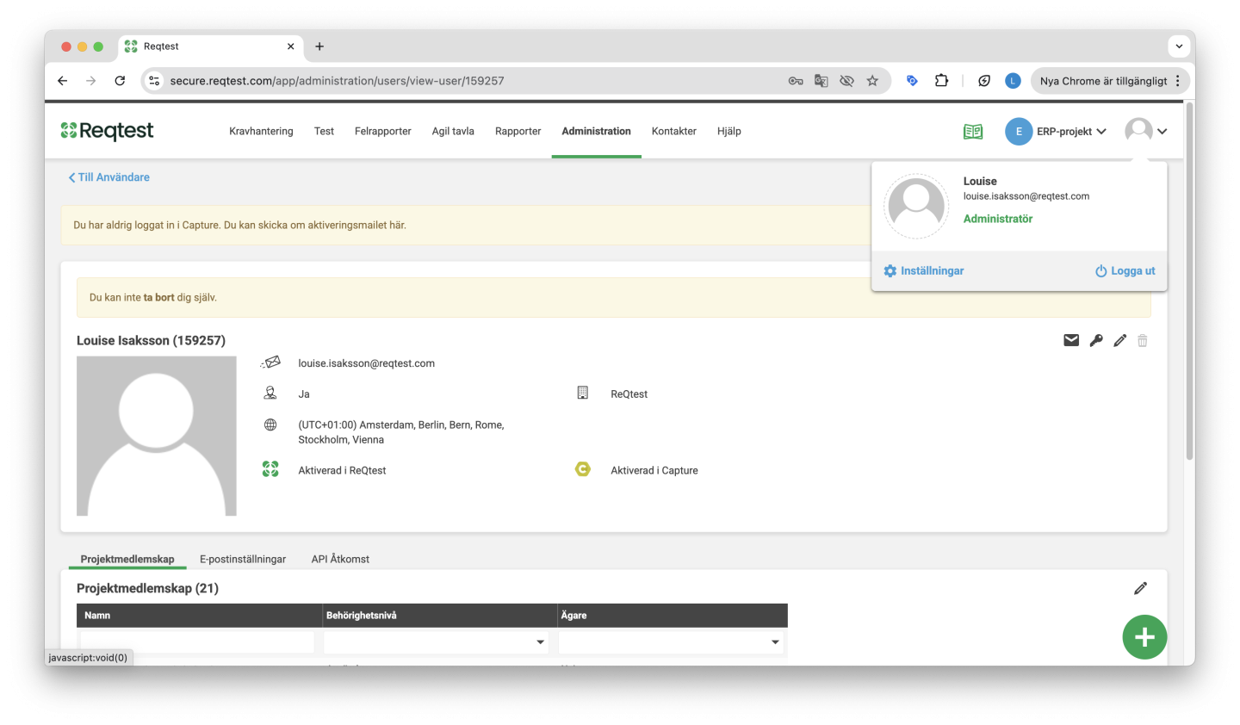Click the email envelope icon beside address

(270, 362)
